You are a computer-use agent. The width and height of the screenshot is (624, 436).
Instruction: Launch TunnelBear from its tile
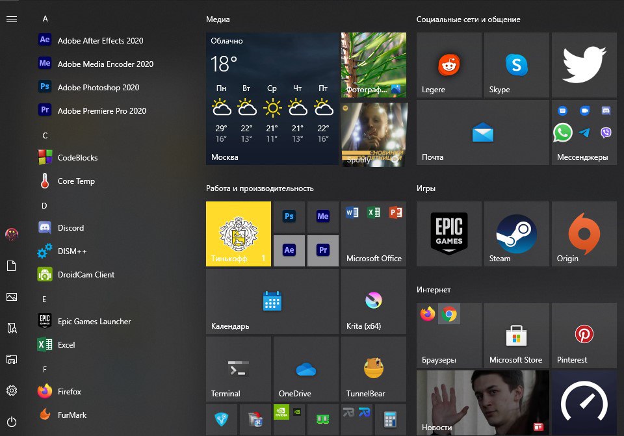374,369
